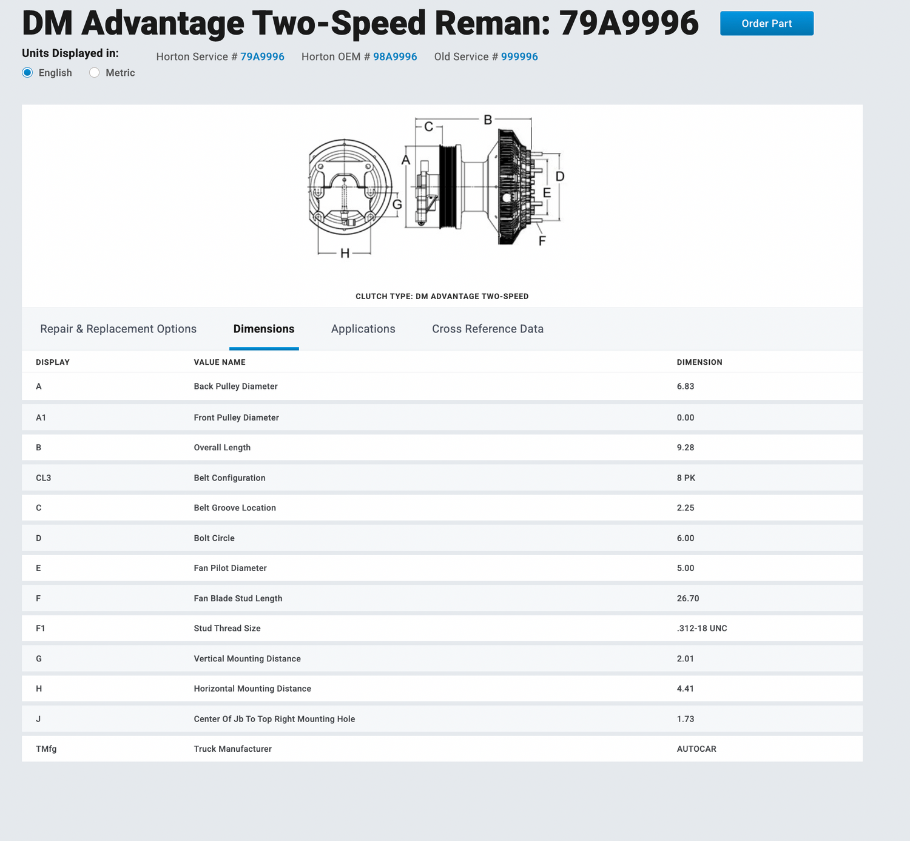This screenshot has height=841, width=910.
Task: Click the Belt Configuration row
Action: pyautogui.click(x=442, y=478)
